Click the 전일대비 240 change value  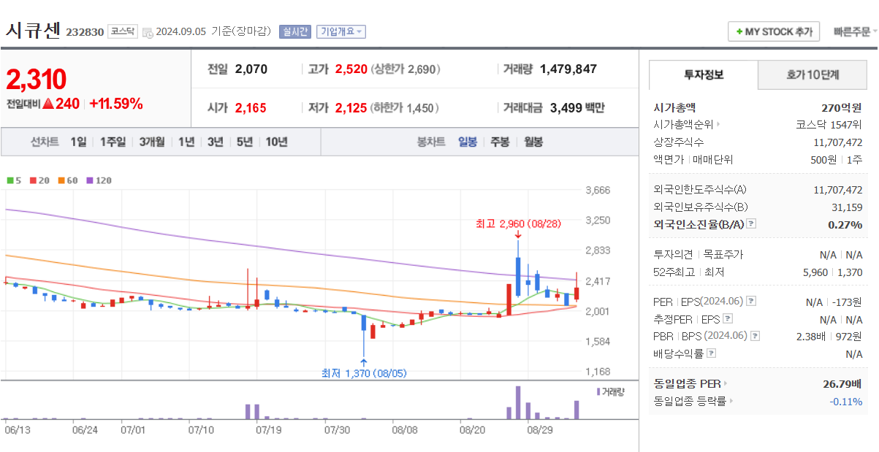[x=61, y=104]
